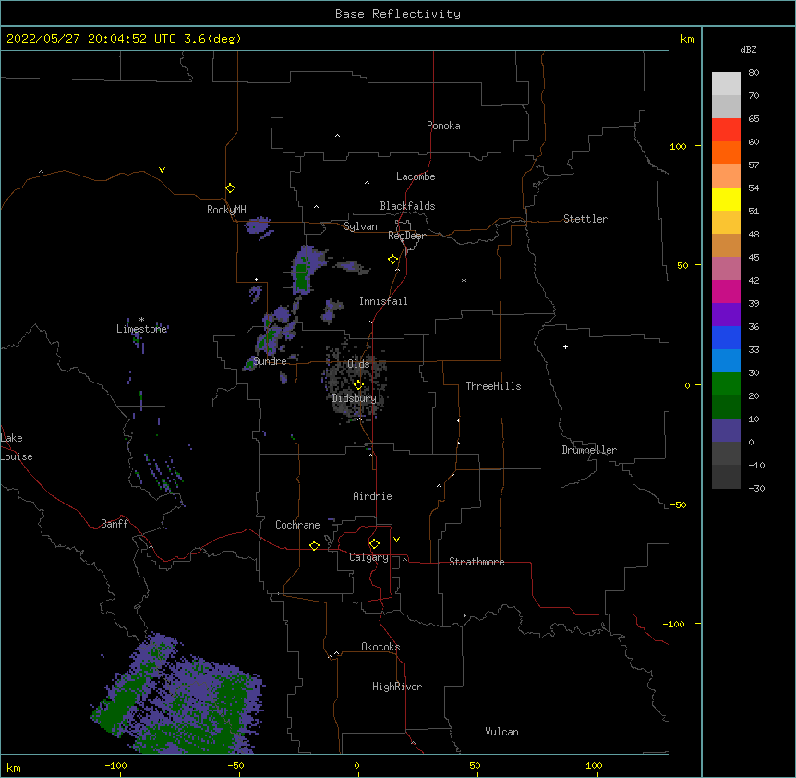The height and width of the screenshot is (778, 796).
Task: Click the Innisfail label
Action: point(383,301)
